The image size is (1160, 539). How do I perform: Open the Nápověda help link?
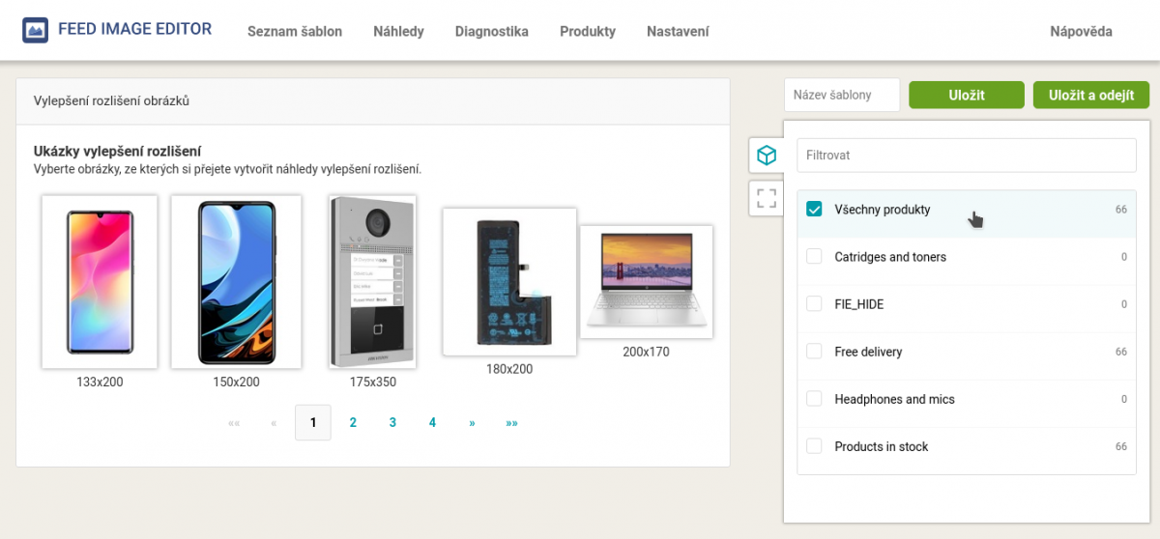point(1081,31)
